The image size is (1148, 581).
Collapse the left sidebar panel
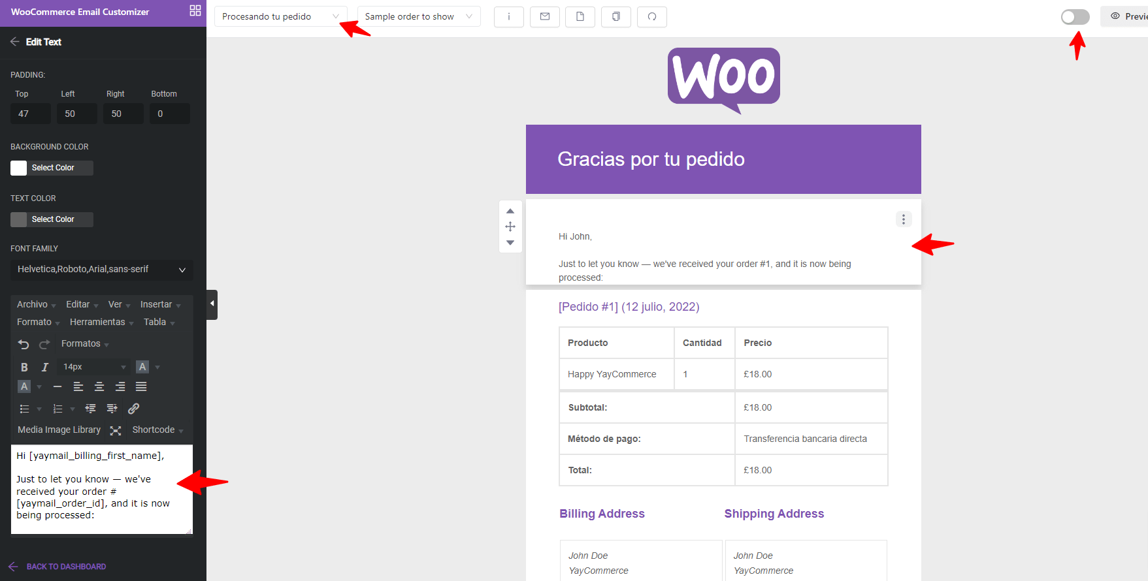212,304
